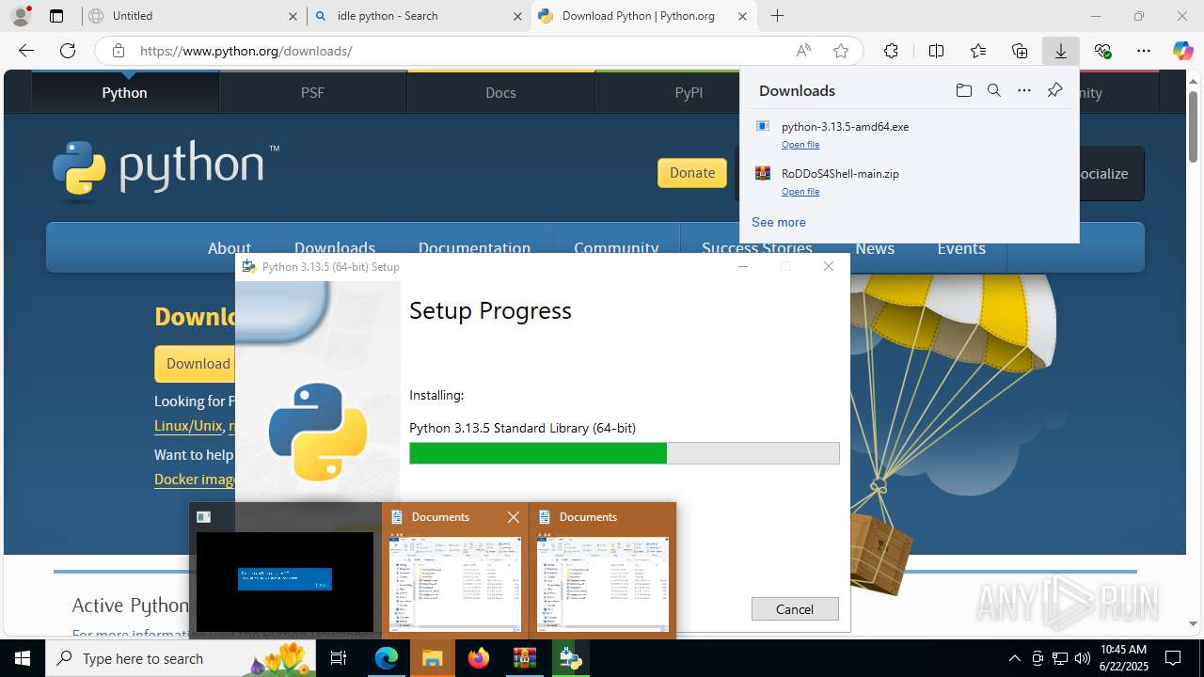Select the Docs top navigation tab
Screen dimensions: 1204x677
point(500,92)
